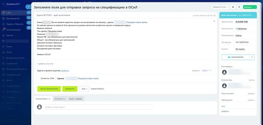Open the Роботы automation link
The width and height of the screenshot is (263, 125).
click(239, 35)
